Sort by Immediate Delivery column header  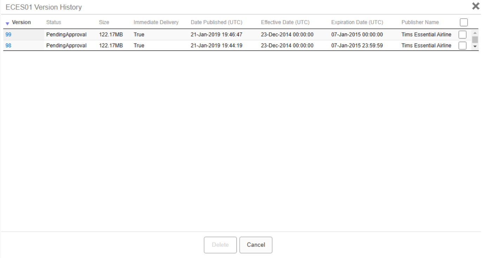tap(156, 22)
